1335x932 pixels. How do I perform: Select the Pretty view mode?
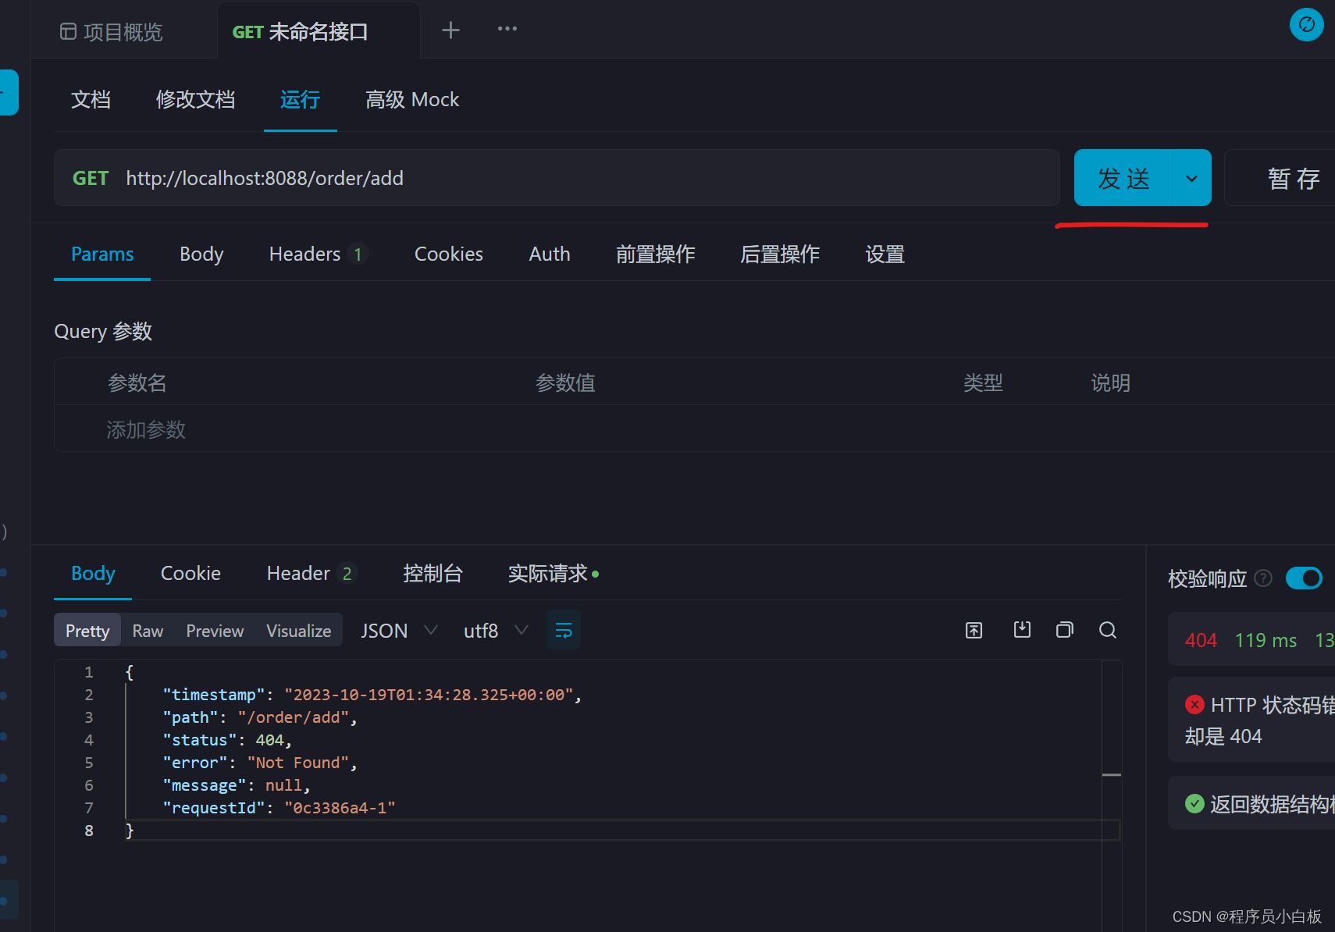(87, 630)
